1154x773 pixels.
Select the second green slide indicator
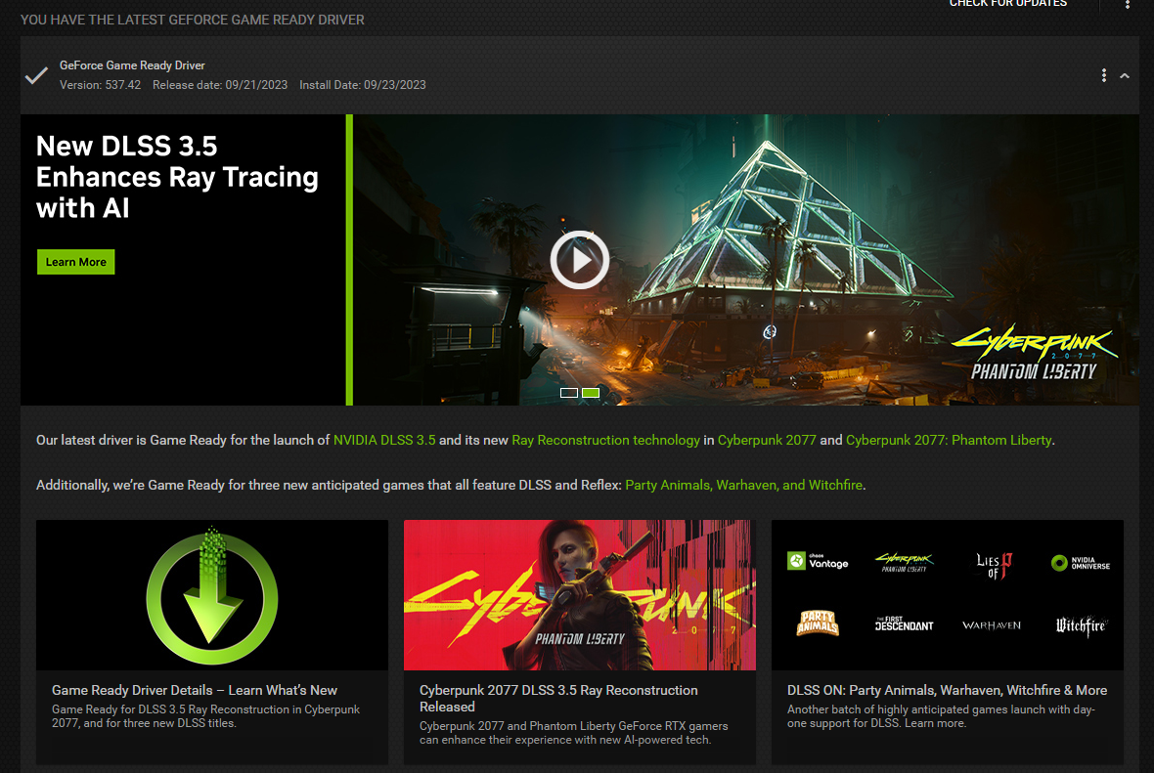pyautogui.click(x=591, y=393)
